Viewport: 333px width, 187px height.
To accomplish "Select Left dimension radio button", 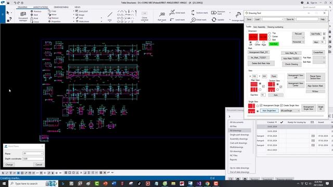I will point(251,43).
